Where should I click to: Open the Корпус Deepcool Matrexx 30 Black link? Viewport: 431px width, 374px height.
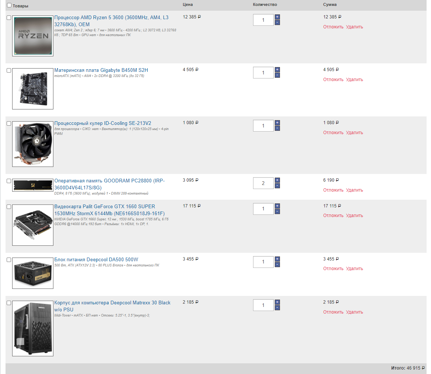click(112, 306)
